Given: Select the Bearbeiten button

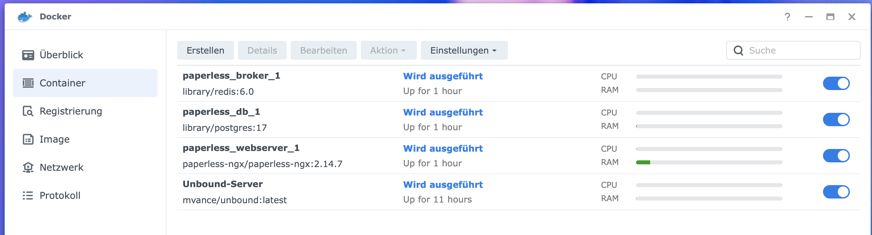Looking at the screenshot, I should (323, 51).
